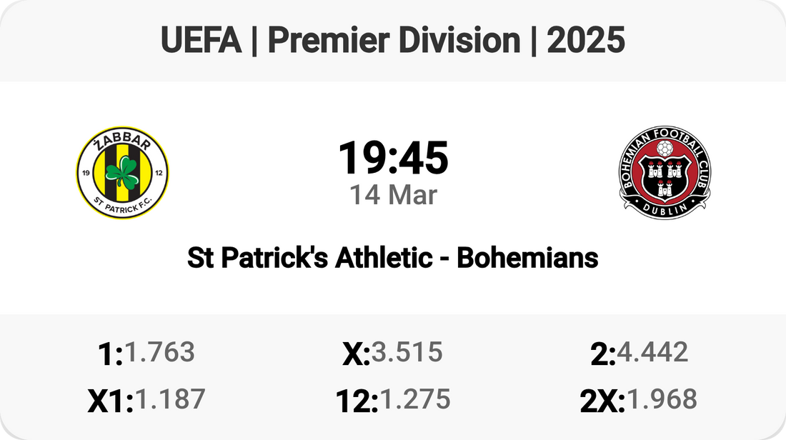
Task: Select away win odds 4.442
Action: (x=652, y=352)
